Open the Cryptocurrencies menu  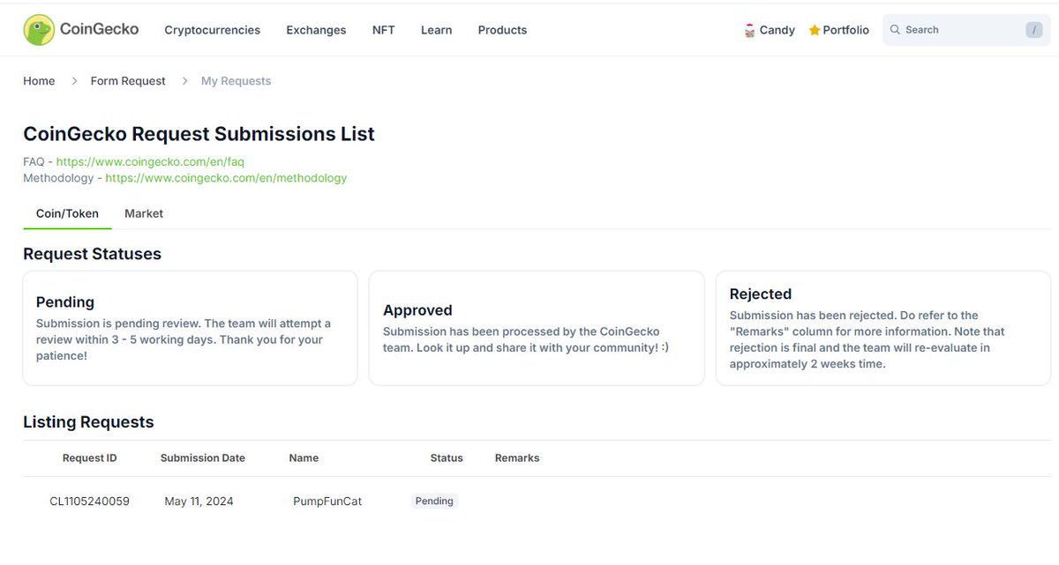point(213,30)
